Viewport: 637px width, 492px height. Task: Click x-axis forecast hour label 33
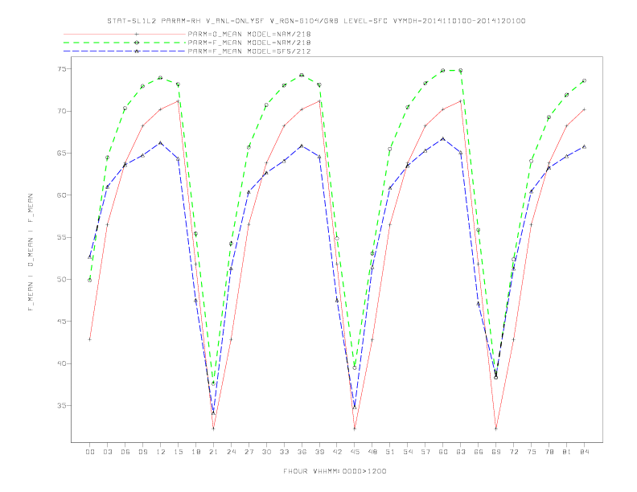[x=284, y=452]
